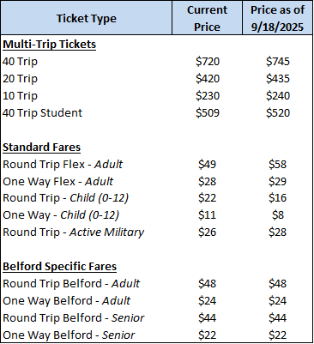Select Belford Specific Fares heading

[x=60, y=267]
